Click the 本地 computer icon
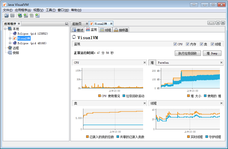Screen dimensions: 228x149 (x=10, y=29)
